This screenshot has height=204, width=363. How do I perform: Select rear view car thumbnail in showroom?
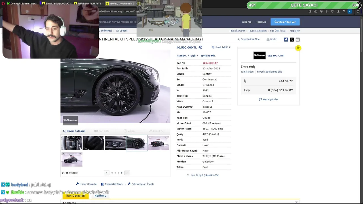(158, 143)
